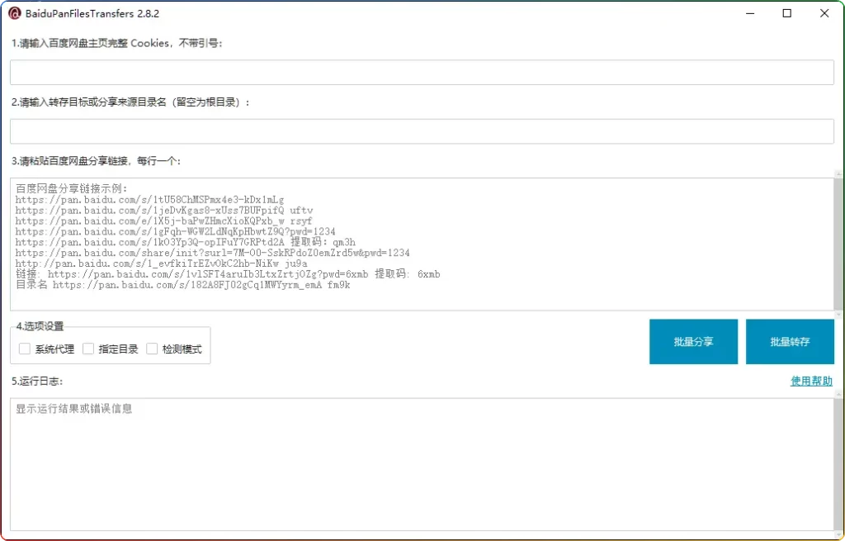
Task: Click the label '1.请输入百度网盘主页完整 Cookies，不带引号:'
Action: coord(117,43)
